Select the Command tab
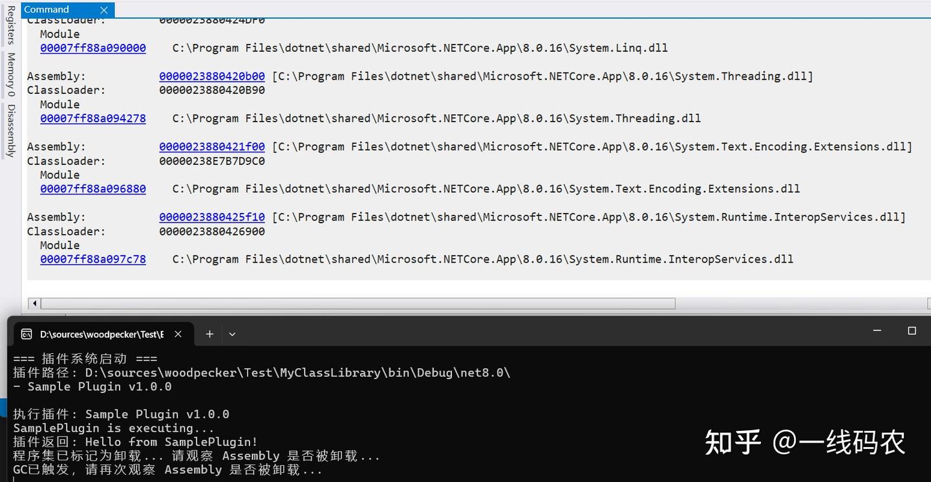 (47, 9)
